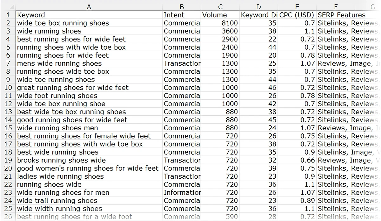Select cell 'wide running shoes men'
This screenshot has height=221, width=381.
pyautogui.click(x=89, y=128)
